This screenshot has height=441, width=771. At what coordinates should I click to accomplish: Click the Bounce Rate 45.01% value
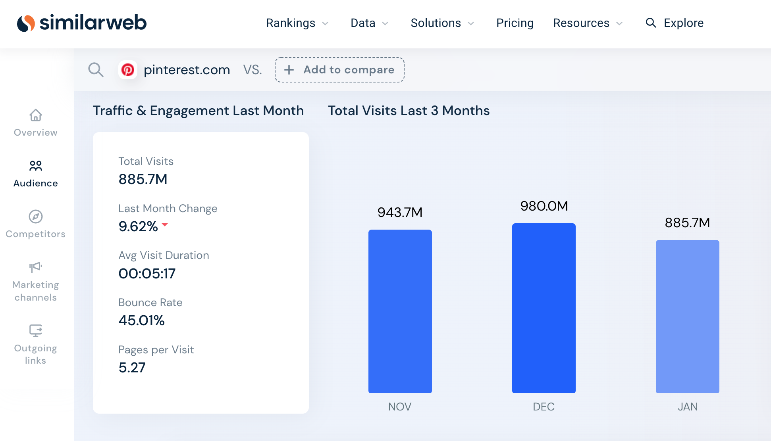[x=141, y=320]
